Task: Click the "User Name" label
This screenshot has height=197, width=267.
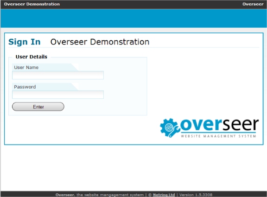Action: click(x=26, y=67)
